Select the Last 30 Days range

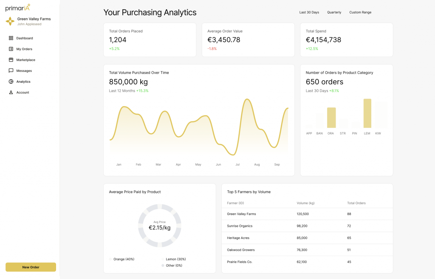point(309,12)
